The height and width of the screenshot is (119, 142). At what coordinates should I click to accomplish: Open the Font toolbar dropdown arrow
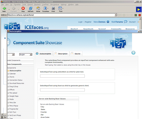[x=63, y=8]
